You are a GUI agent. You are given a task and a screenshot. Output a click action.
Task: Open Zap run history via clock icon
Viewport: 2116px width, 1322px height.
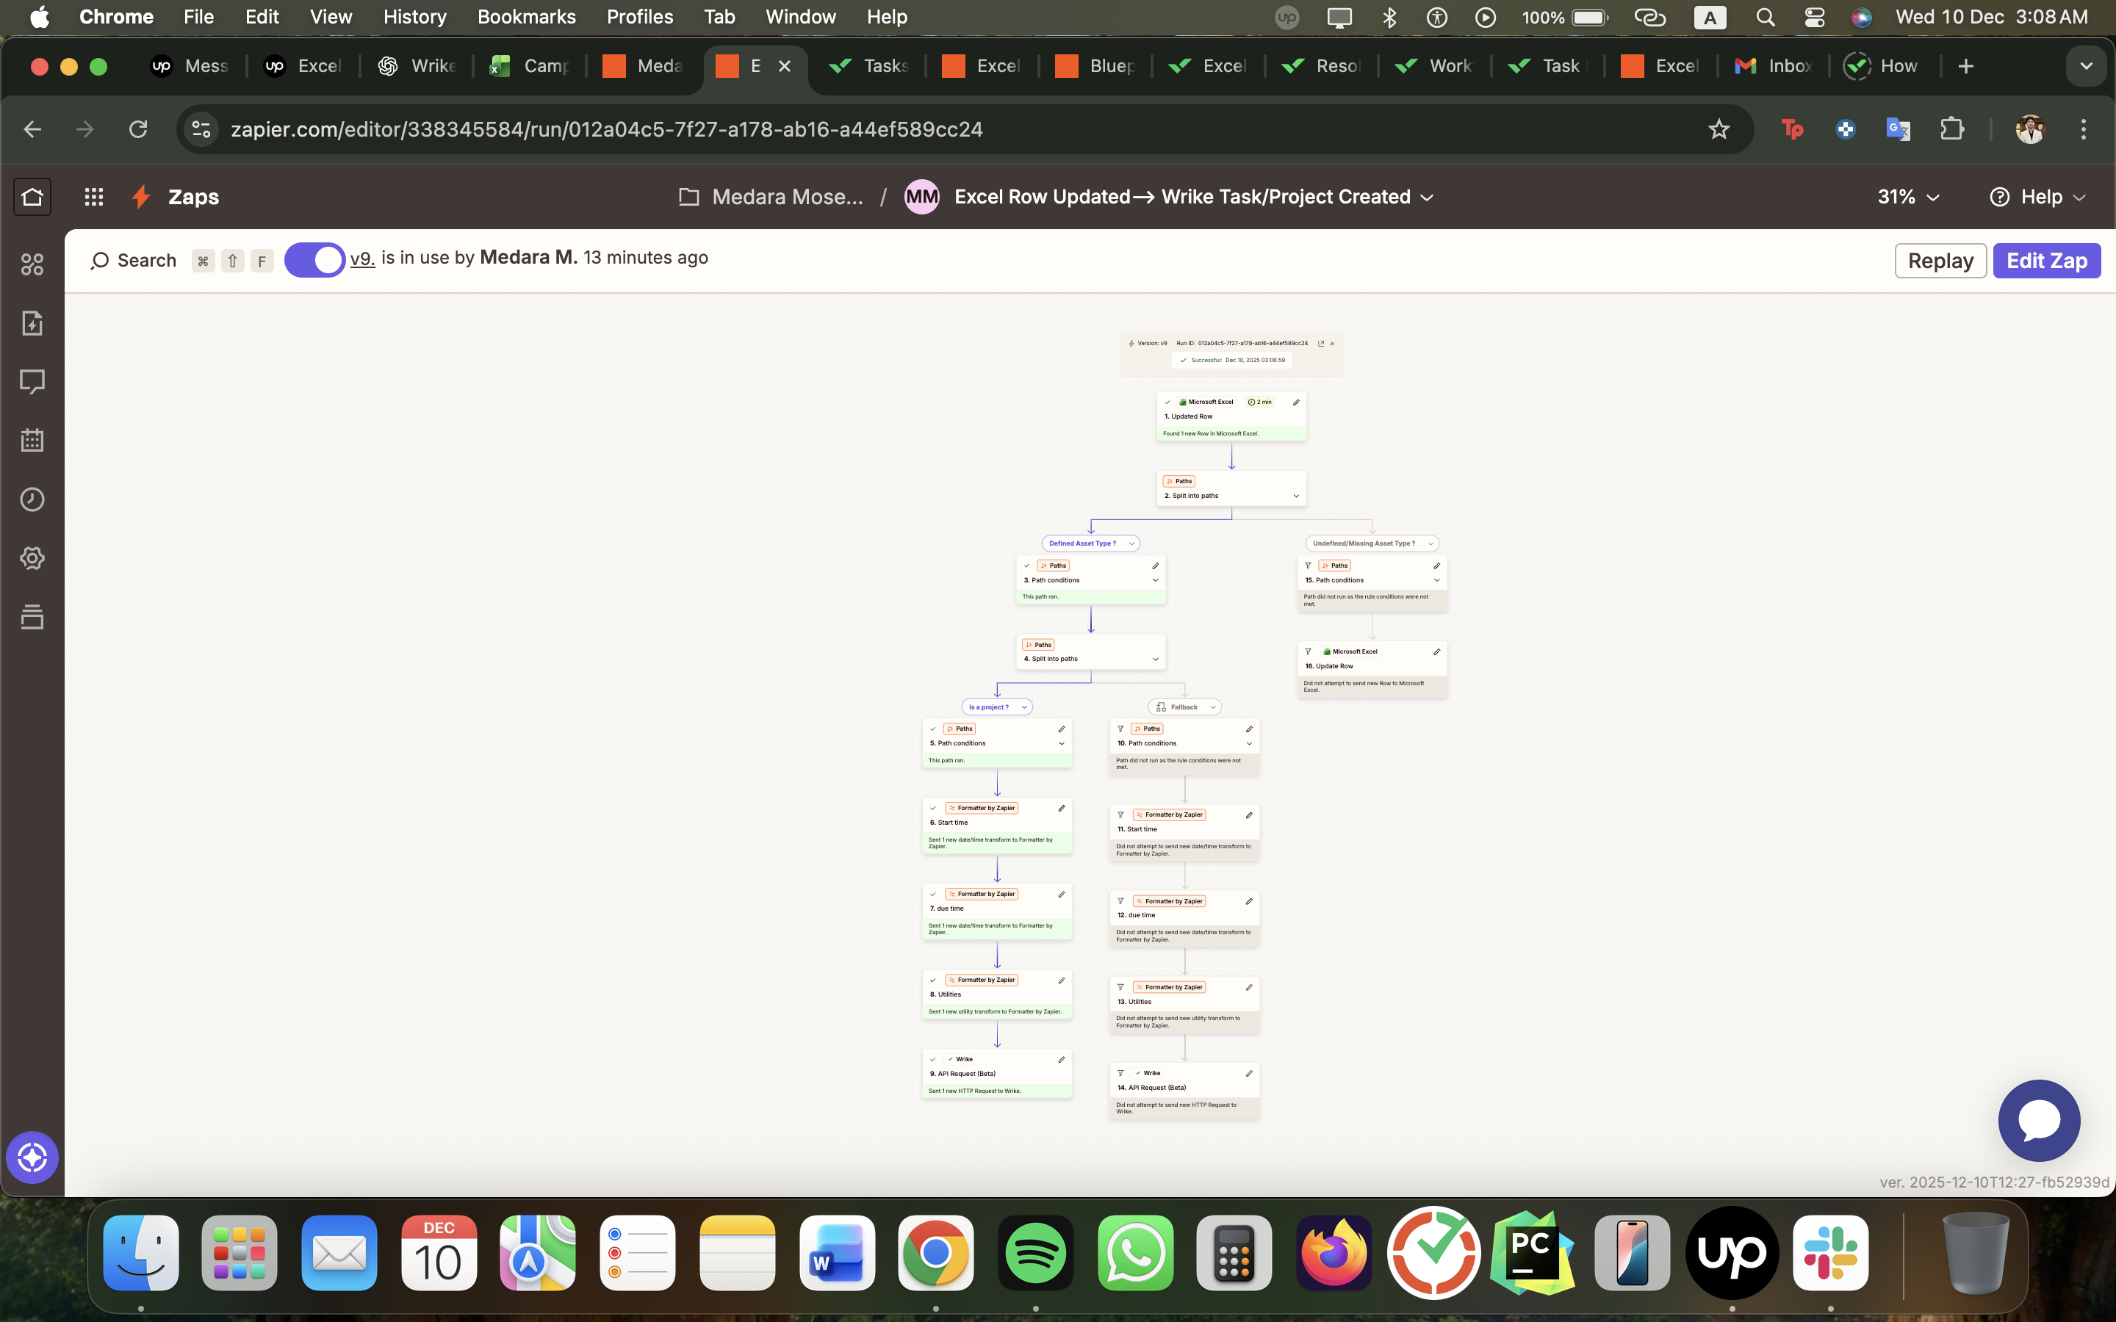[x=32, y=499]
